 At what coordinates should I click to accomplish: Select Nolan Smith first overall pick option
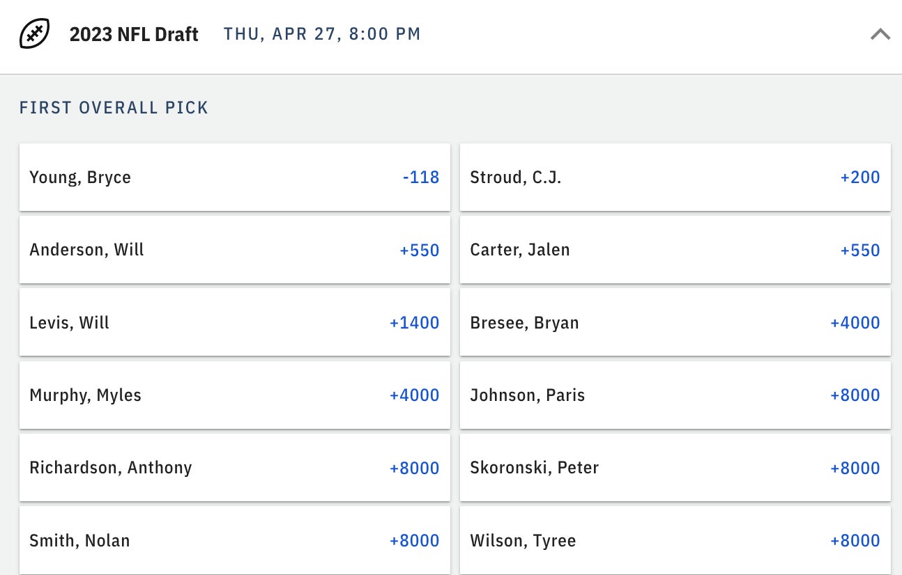234,540
